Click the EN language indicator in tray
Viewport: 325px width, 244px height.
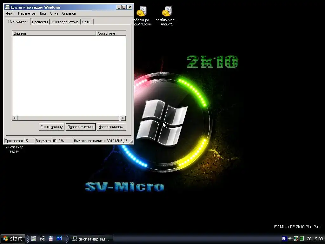(284, 239)
